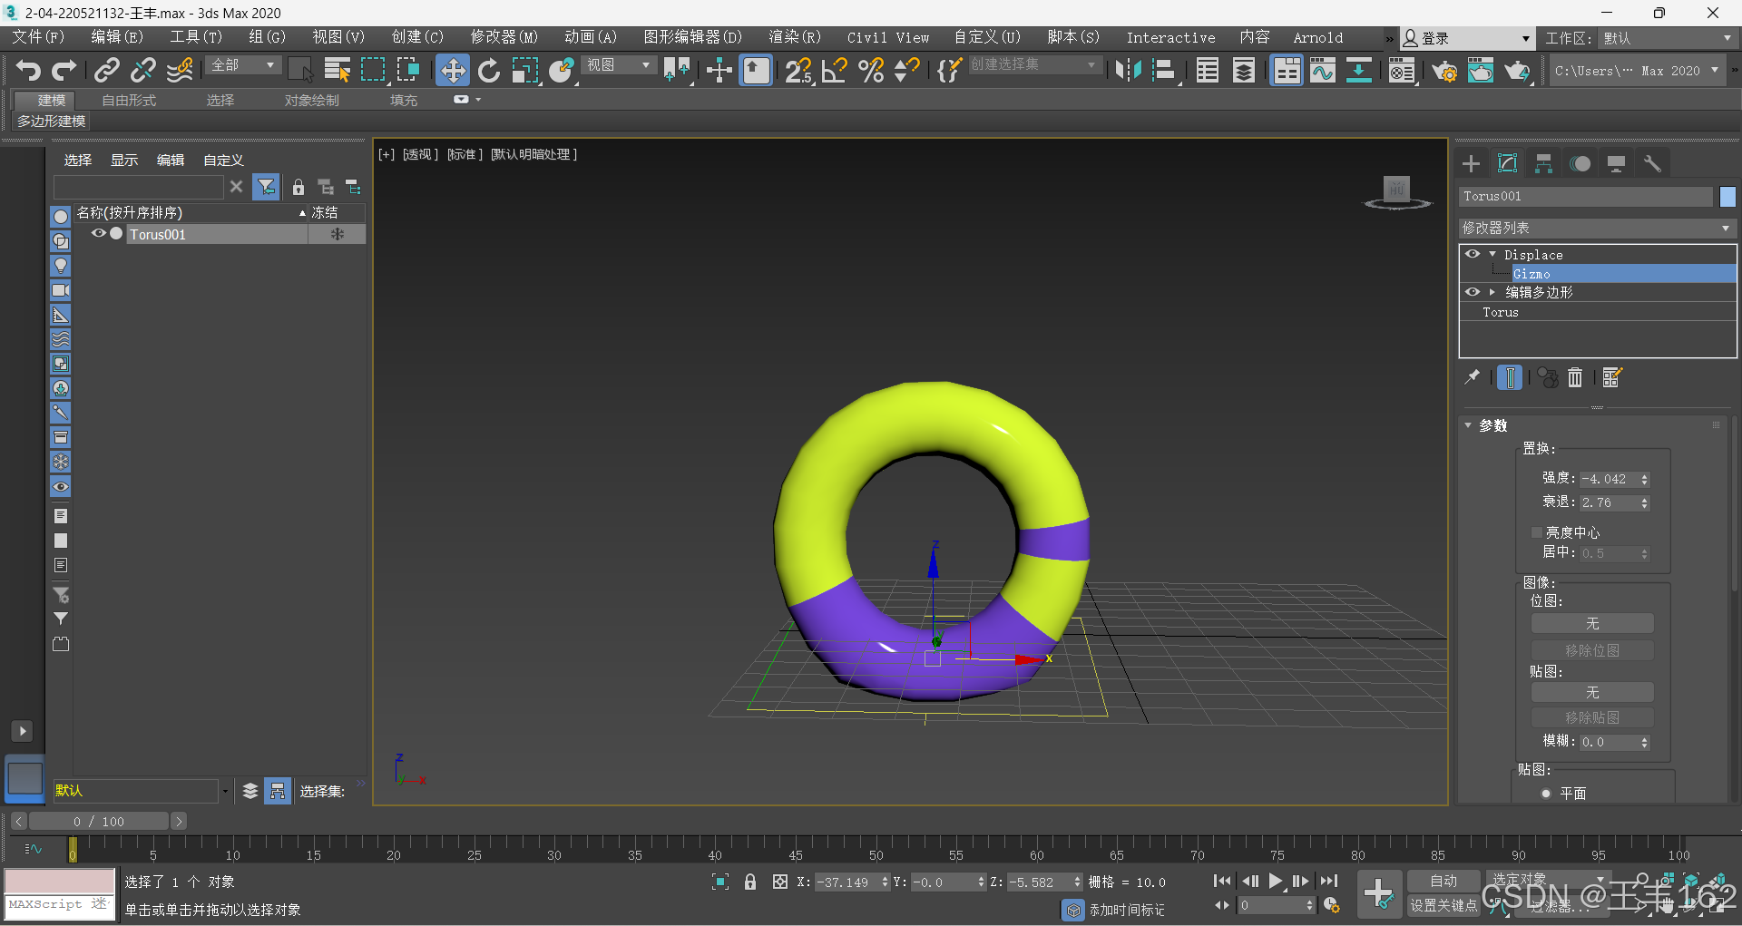
Task: Open the 视图 reference coordinate dropdown
Action: [x=619, y=65]
